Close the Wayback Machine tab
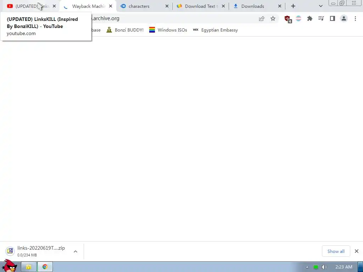The width and height of the screenshot is (363, 272). tap(111, 6)
